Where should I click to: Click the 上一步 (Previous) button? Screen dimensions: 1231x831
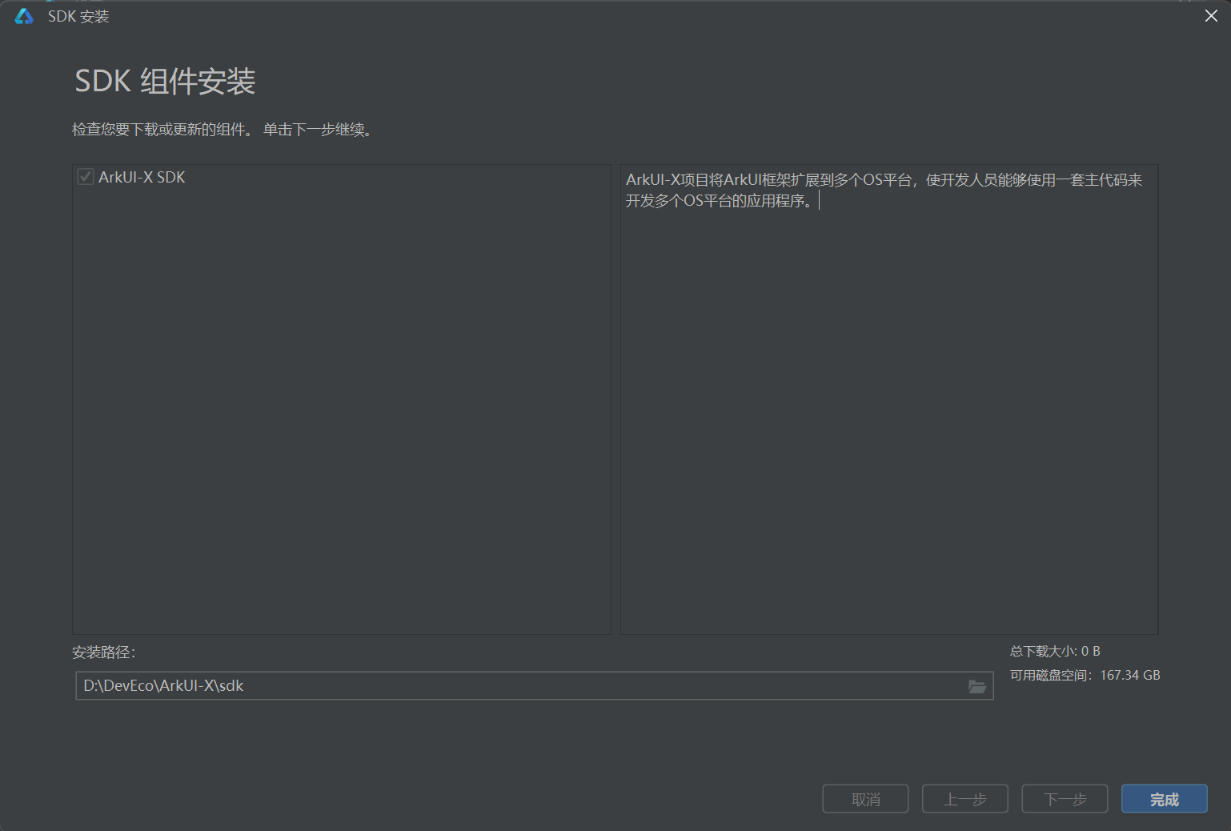965,799
